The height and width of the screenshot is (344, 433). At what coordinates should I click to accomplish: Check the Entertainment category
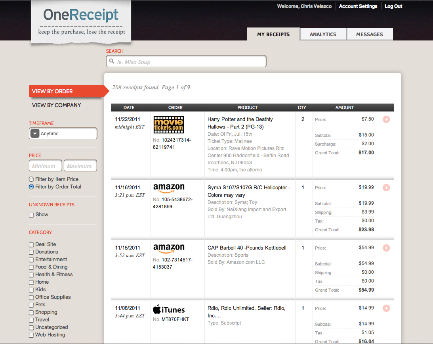coord(31,259)
